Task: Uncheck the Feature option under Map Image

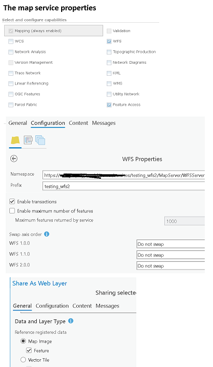Action: click(29, 350)
